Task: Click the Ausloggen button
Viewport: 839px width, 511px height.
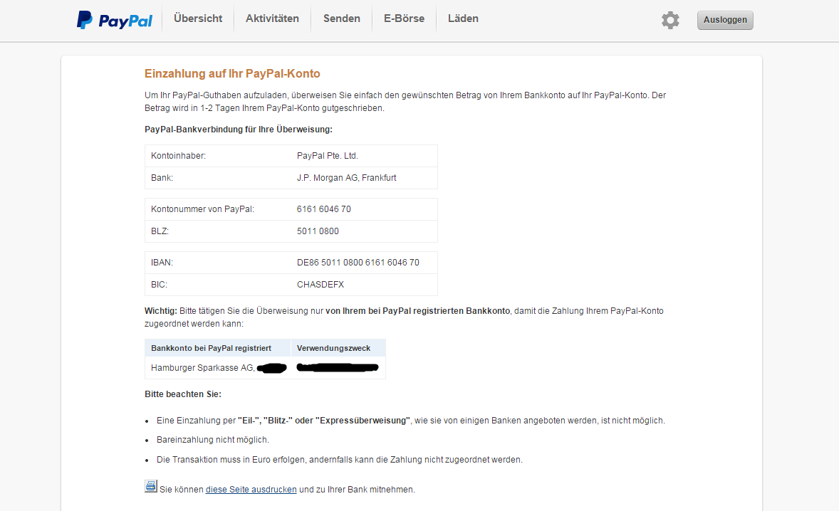Action: [725, 21]
